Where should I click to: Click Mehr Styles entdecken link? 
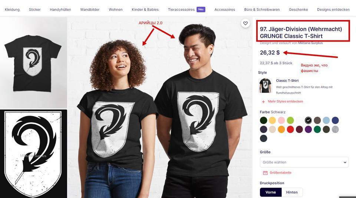click(285, 101)
